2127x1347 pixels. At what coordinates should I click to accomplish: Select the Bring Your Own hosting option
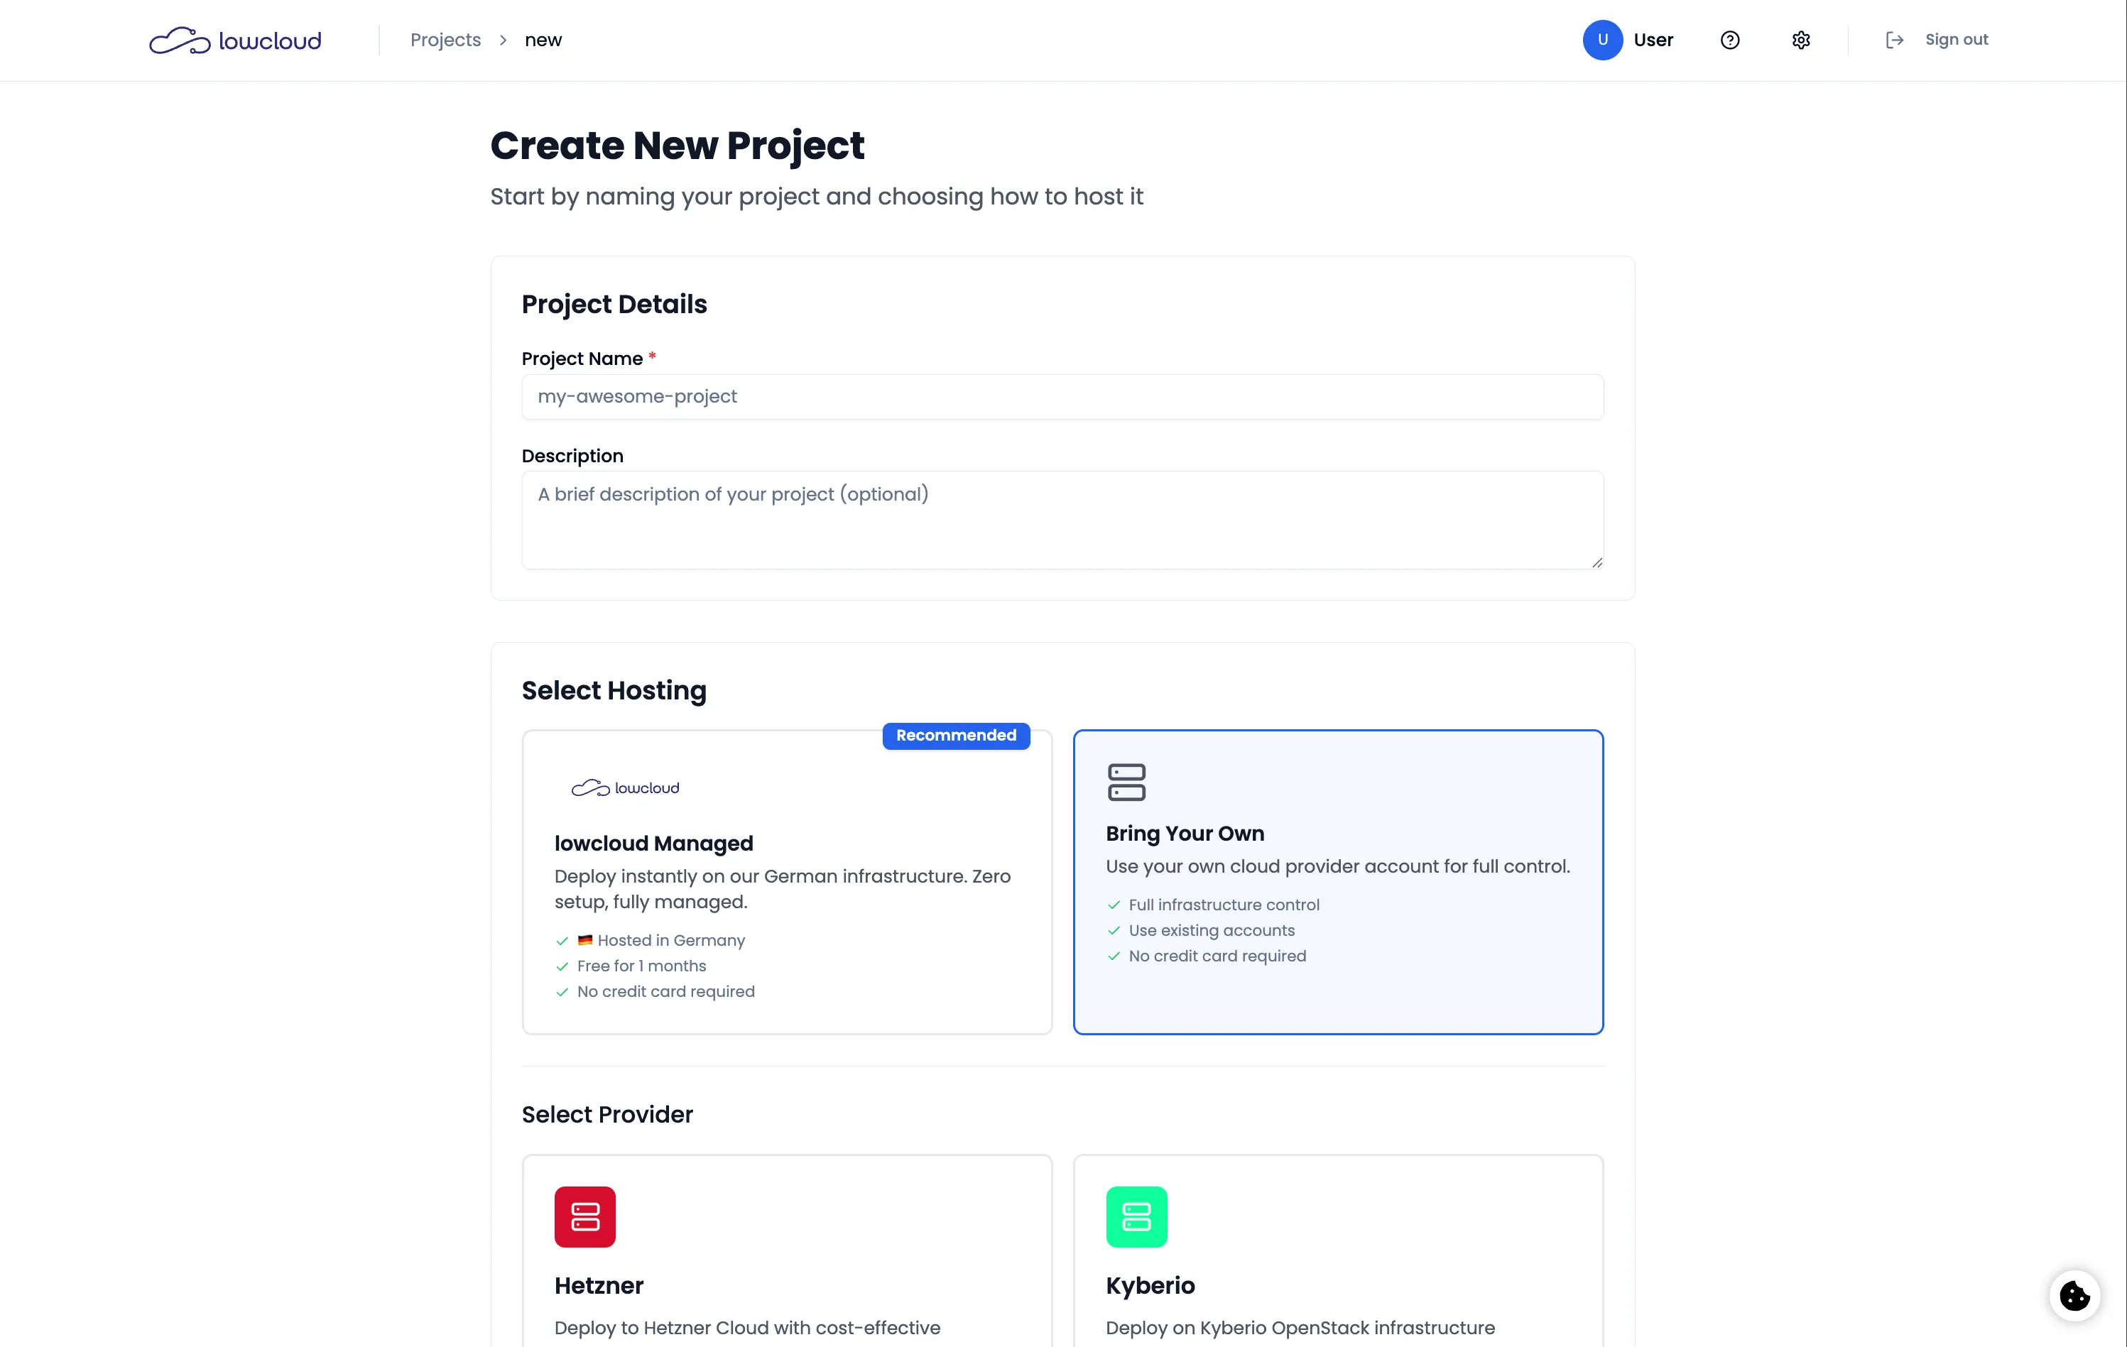(1337, 883)
